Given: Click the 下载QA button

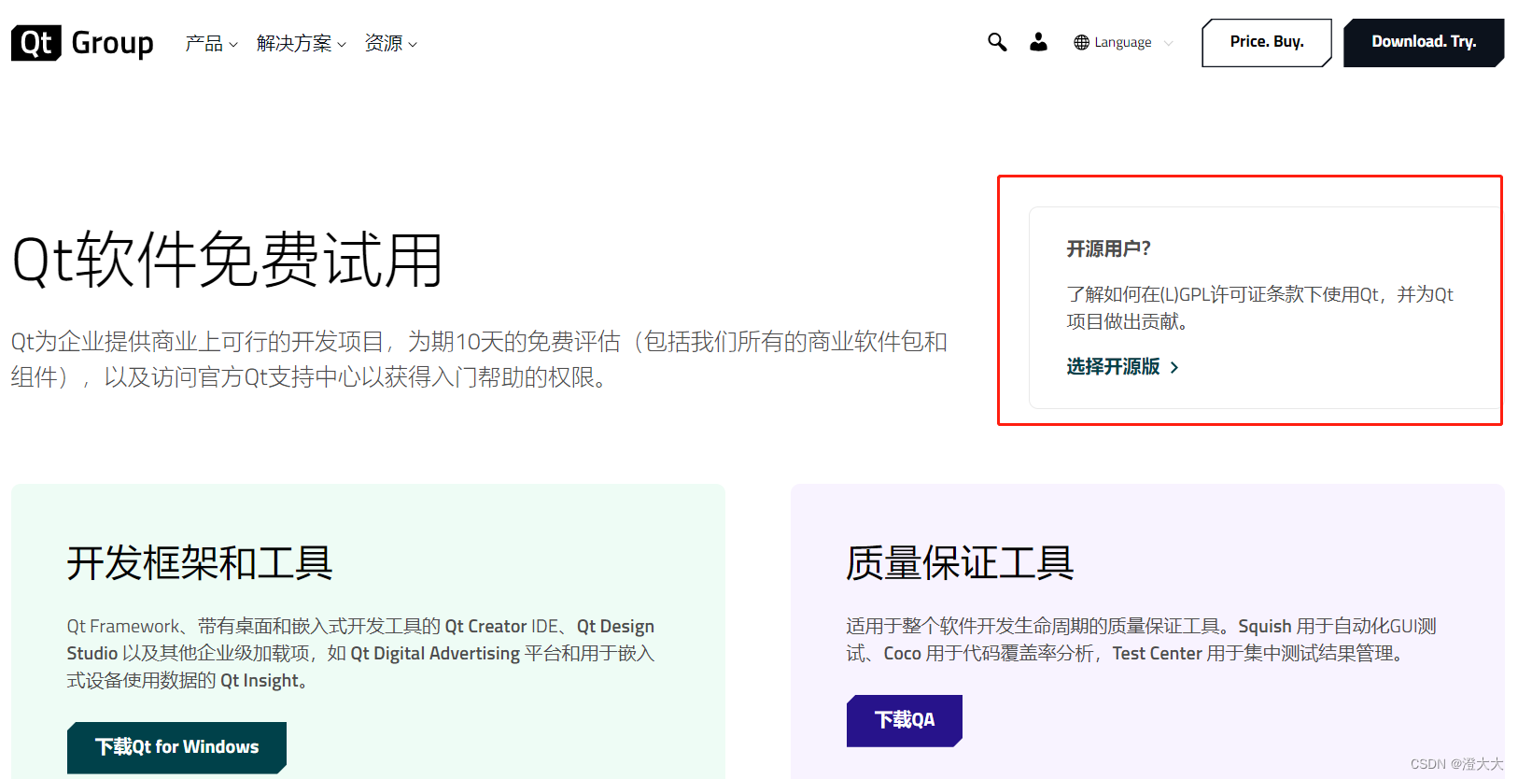Looking at the screenshot, I should tap(904, 720).
